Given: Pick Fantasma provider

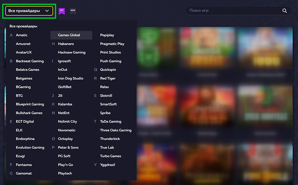Looking at the screenshot, I should [24, 165].
